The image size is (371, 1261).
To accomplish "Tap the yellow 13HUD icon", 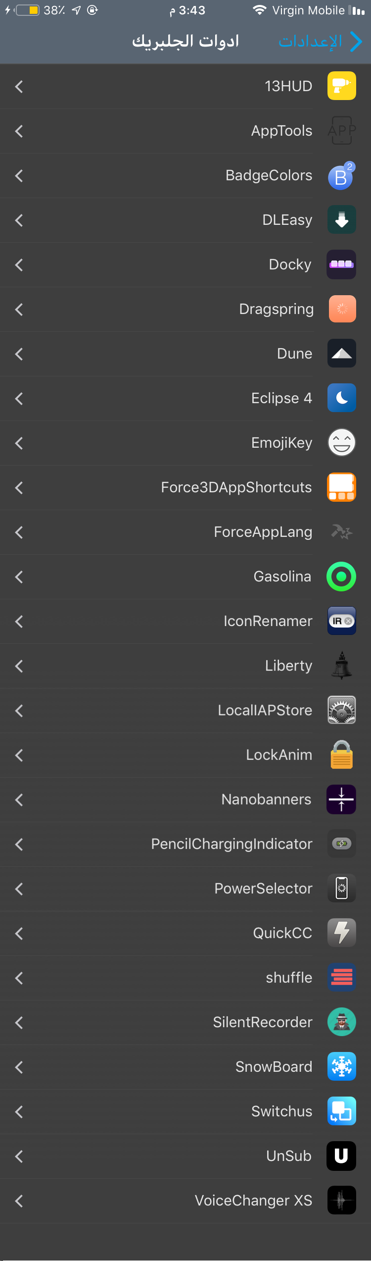I will pyautogui.click(x=341, y=86).
